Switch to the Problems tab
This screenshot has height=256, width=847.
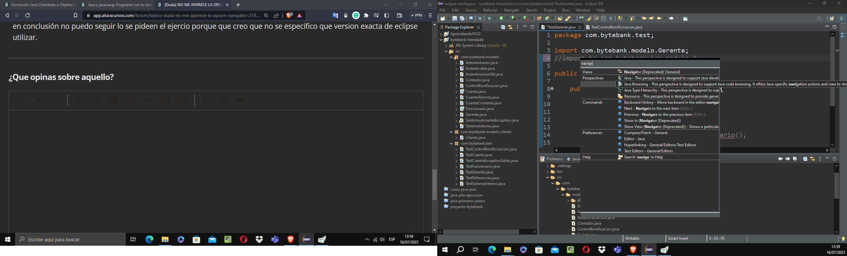(552, 159)
